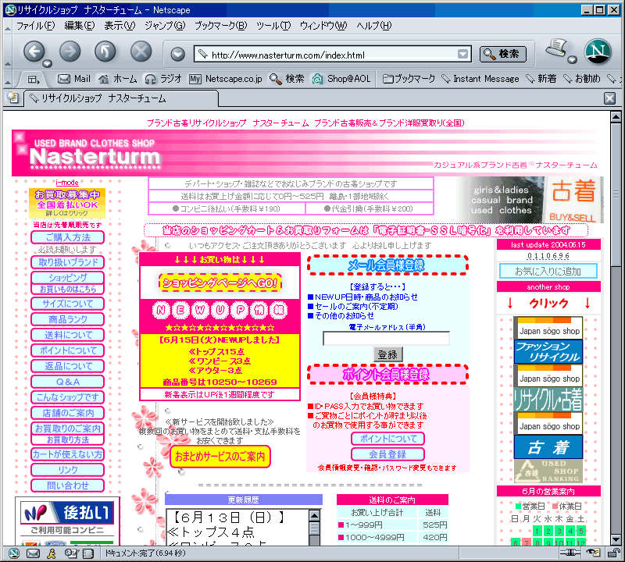Toggle the sidebar panel icon at toolbar left

click(x=34, y=80)
